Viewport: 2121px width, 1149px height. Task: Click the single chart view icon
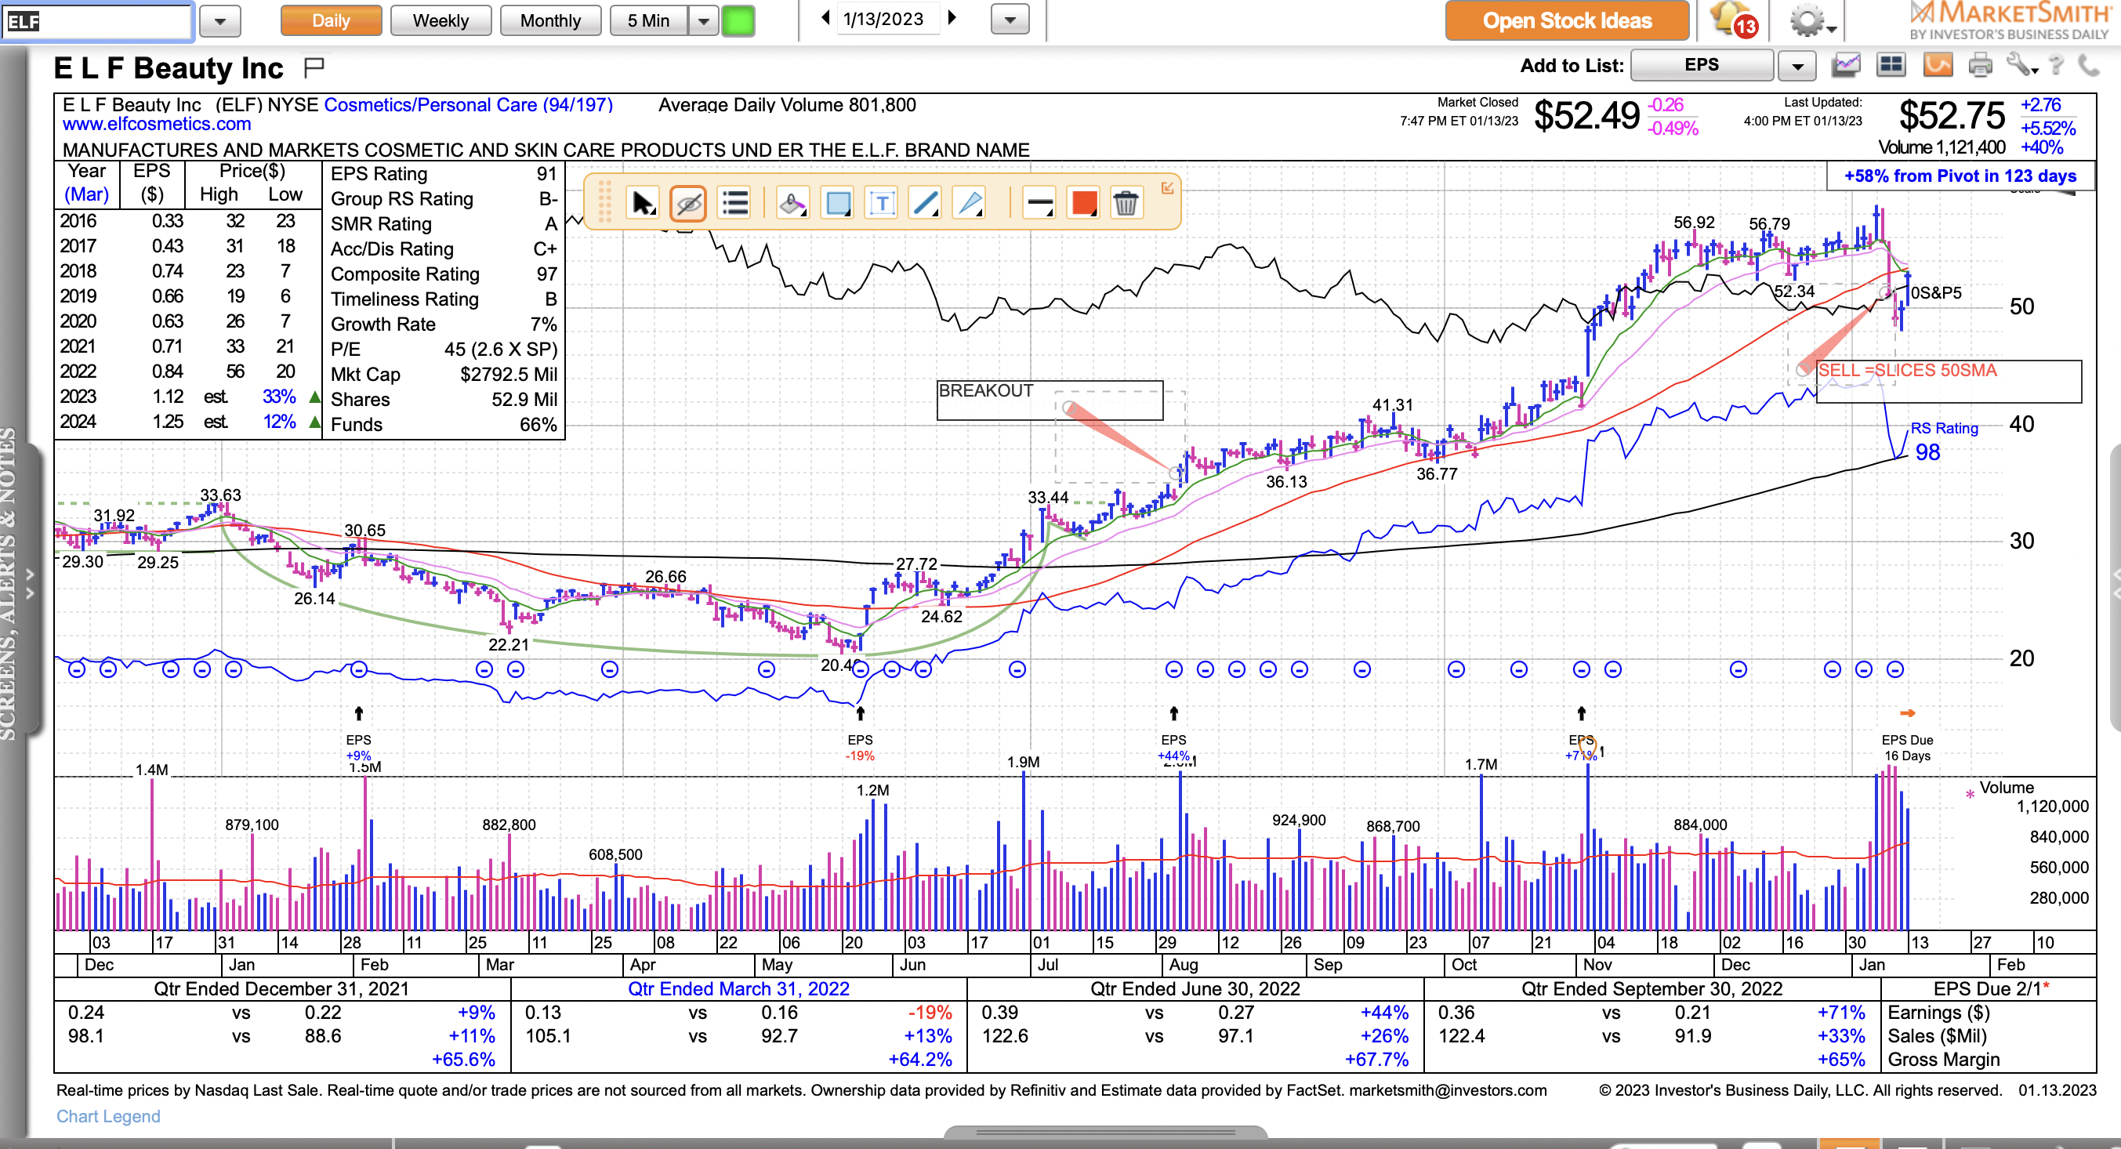coord(1846,65)
